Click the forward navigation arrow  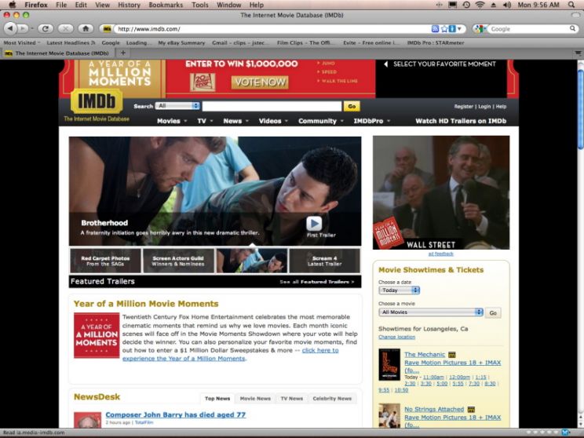click(23, 28)
